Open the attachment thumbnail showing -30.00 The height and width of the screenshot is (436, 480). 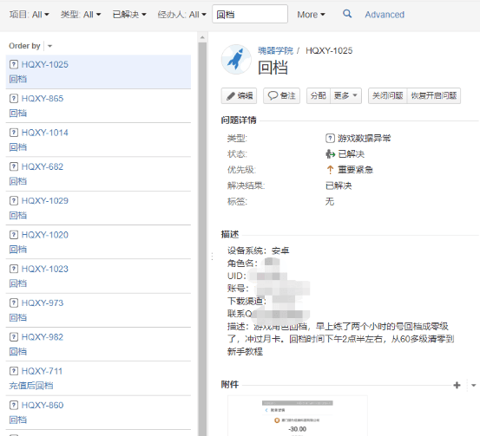298,415
